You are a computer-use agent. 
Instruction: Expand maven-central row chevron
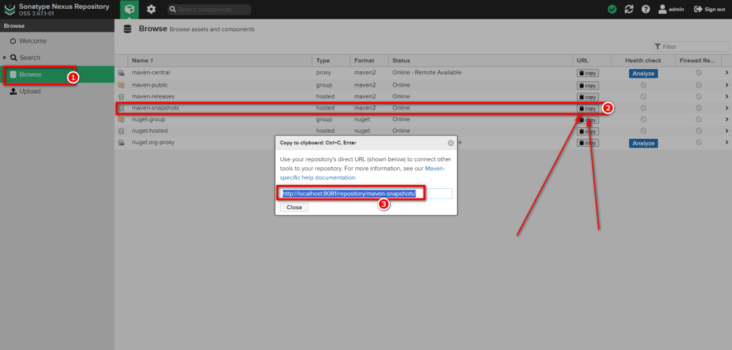point(727,72)
